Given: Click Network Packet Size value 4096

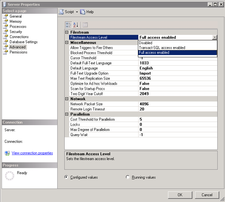Looking at the screenshot, I should pyautogui.click(x=178, y=104).
